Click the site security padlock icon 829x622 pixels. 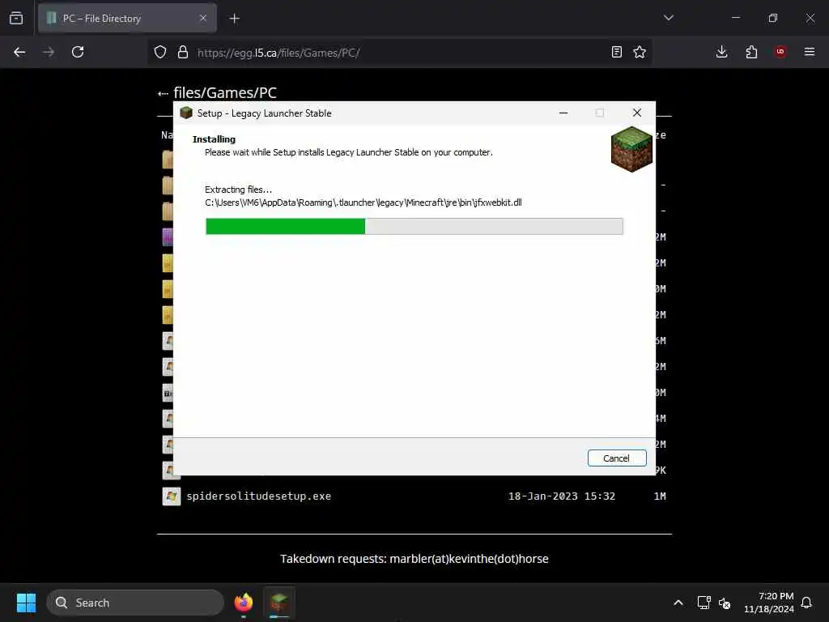pos(183,52)
